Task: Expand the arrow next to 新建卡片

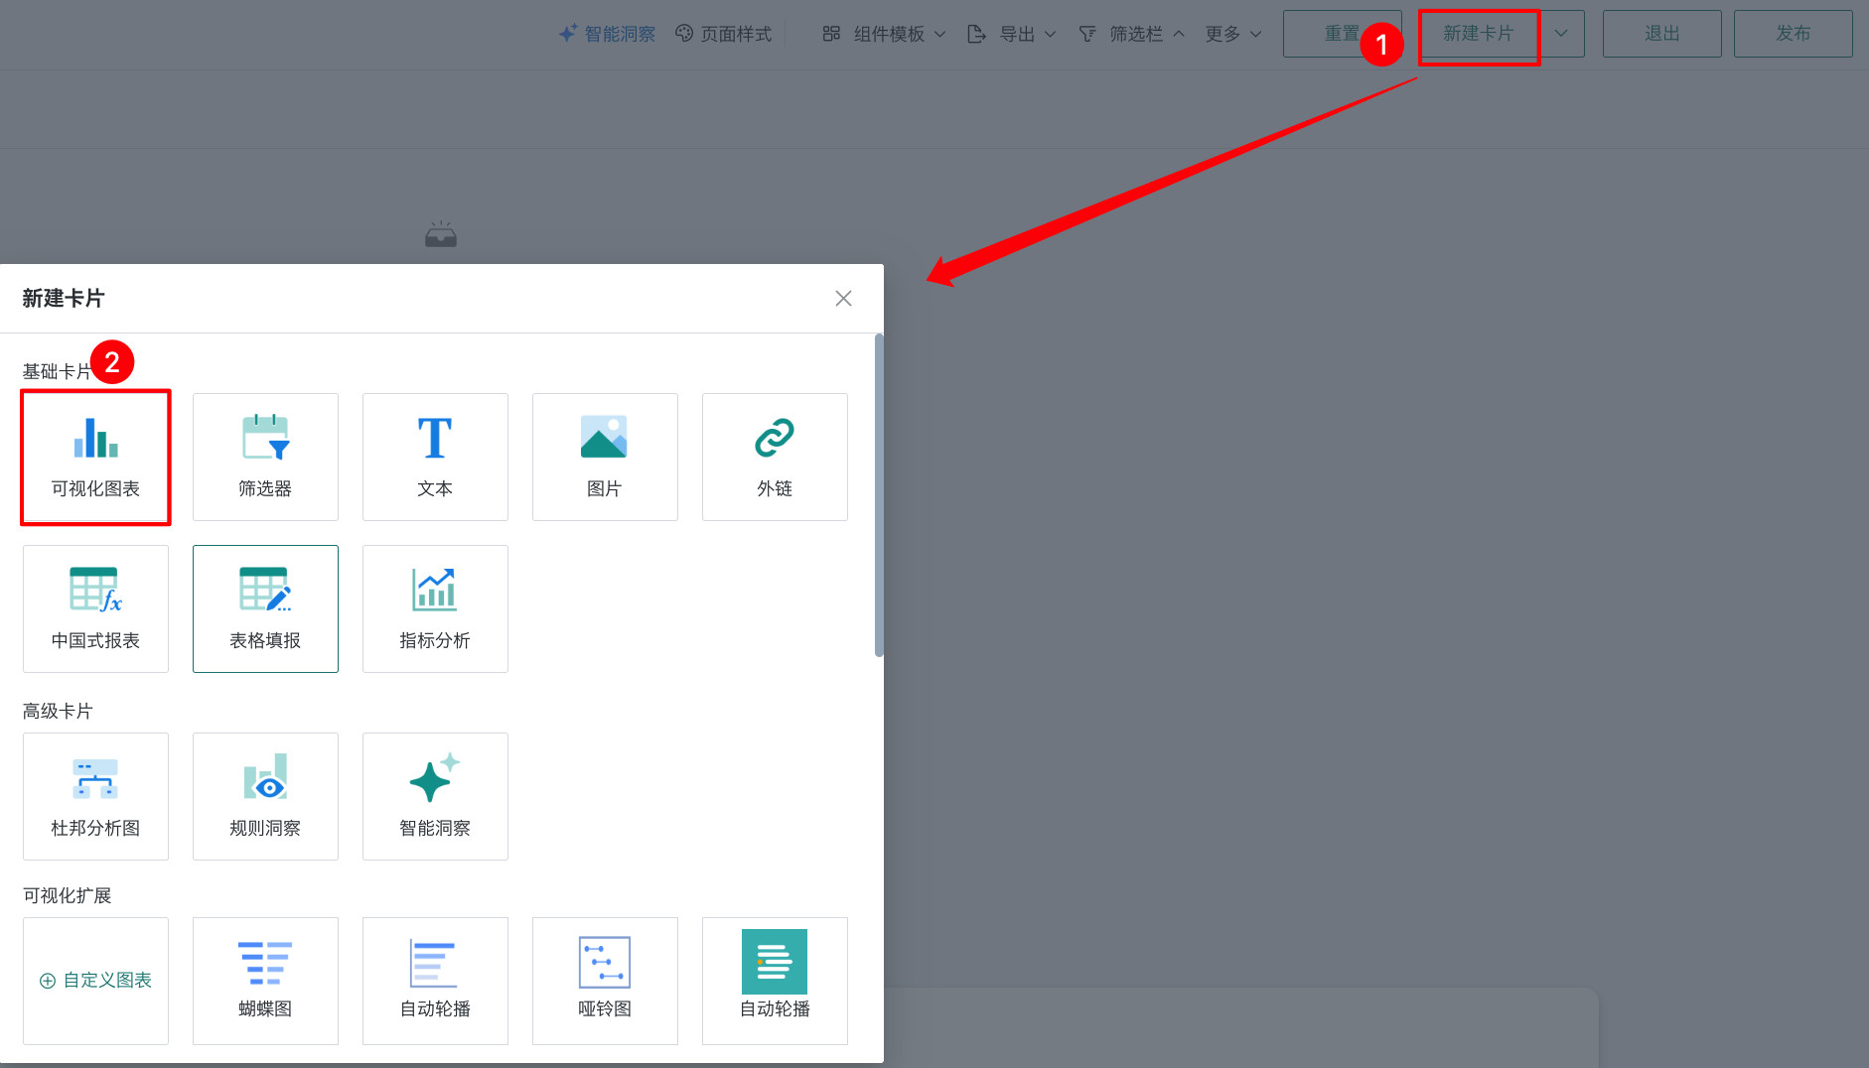Action: [x=1561, y=34]
